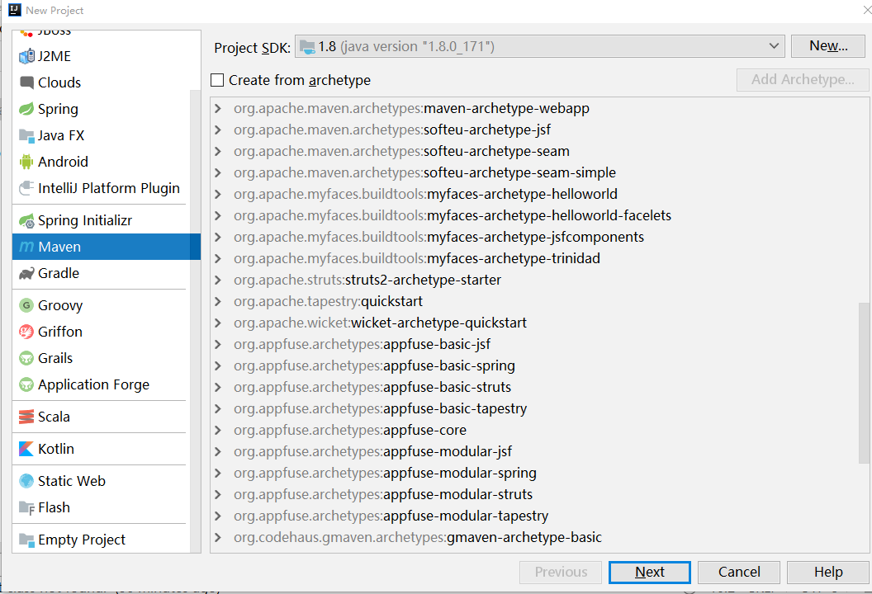Click the Griffon icon
The width and height of the screenshot is (872, 594).
point(26,332)
